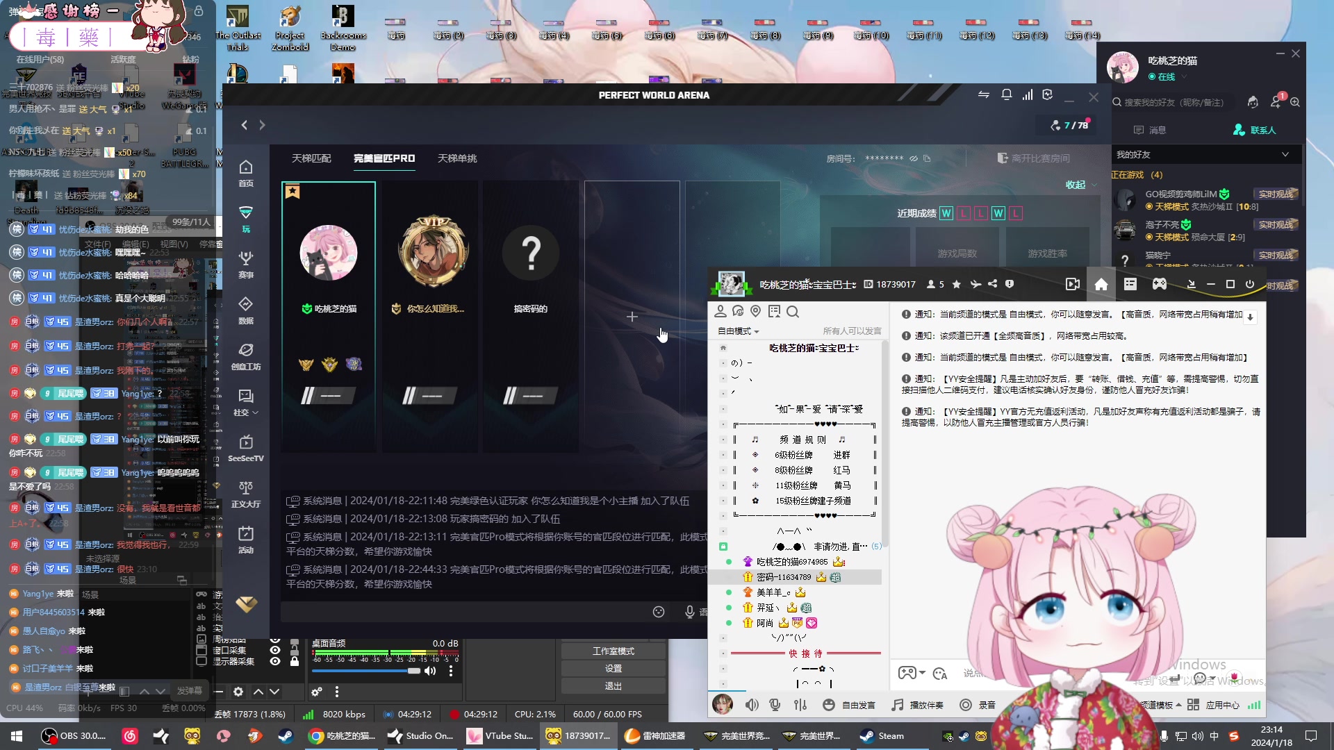This screenshot has width=1334, height=750.
Task: Click the empty slot plus to invite teammate
Action: coord(632,317)
